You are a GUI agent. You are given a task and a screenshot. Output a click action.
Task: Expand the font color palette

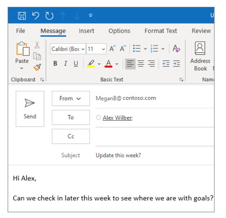(x=117, y=64)
